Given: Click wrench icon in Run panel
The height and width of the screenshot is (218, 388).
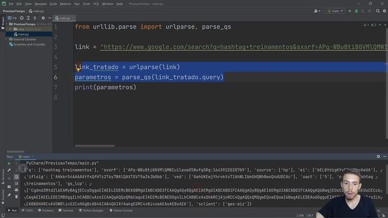Looking at the screenshot, I should (x=9, y=170).
